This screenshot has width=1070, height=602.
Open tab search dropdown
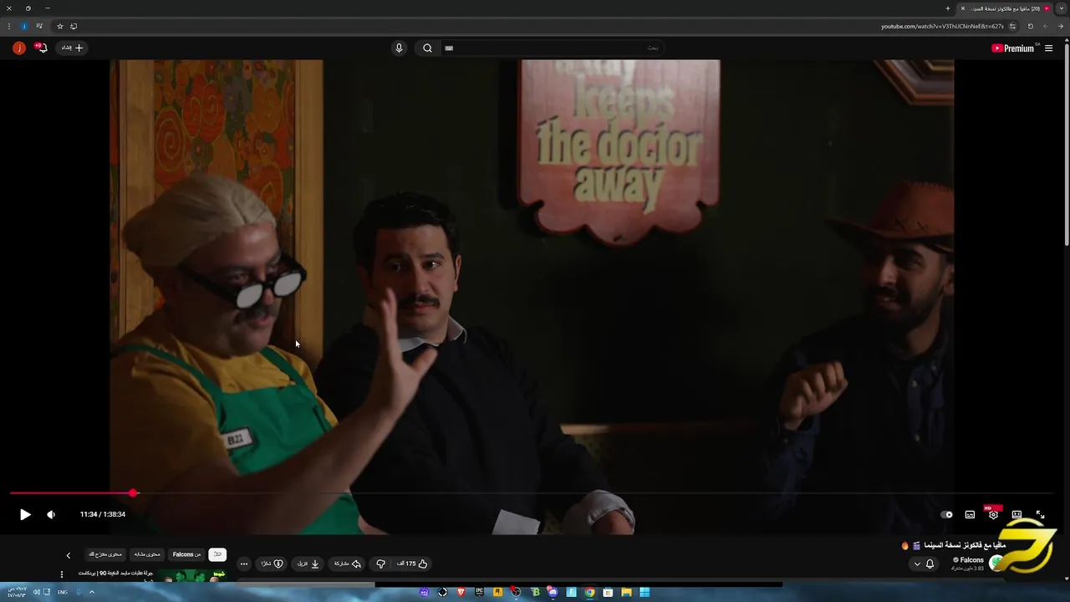coord(1062,8)
